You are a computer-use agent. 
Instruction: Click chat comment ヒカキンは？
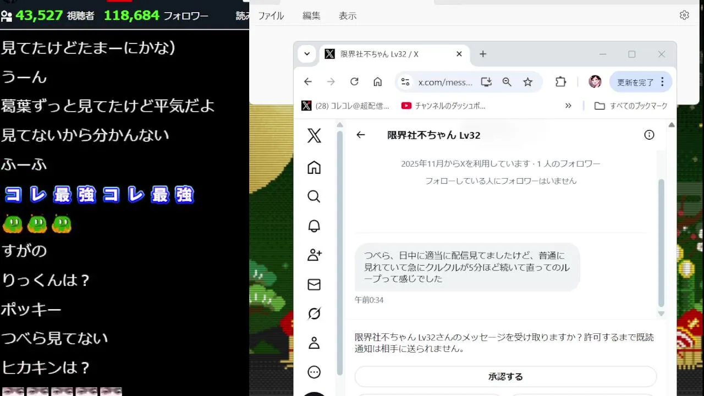[46, 367]
